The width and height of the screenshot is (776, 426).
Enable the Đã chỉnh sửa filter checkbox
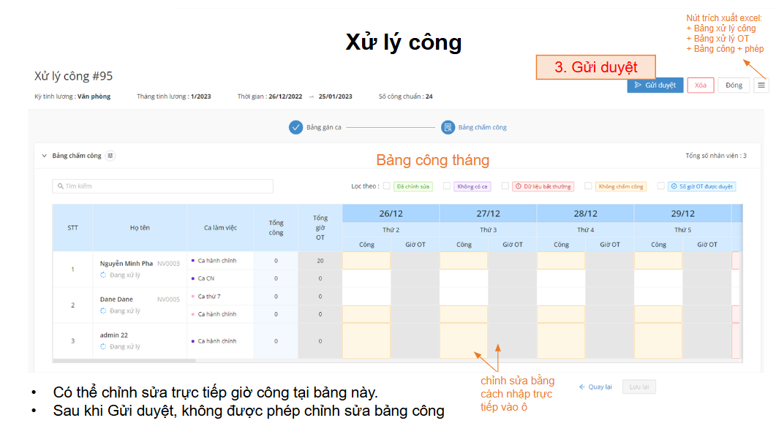click(386, 186)
